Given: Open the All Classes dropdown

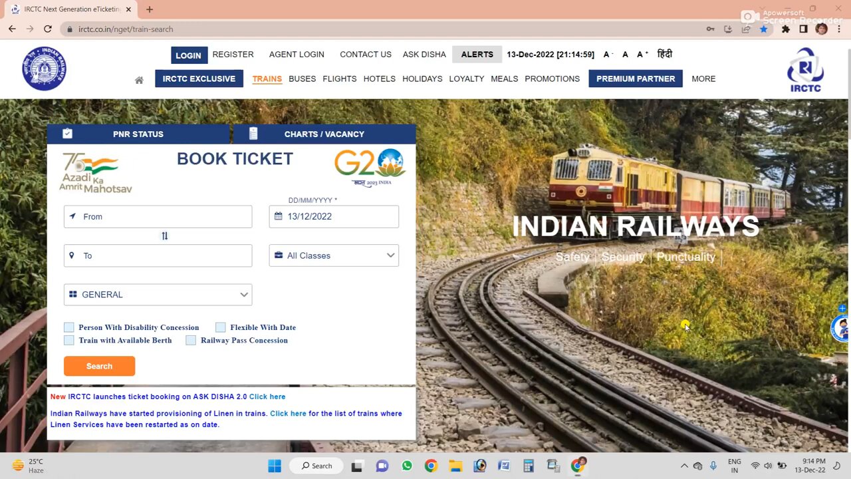Looking at the screenshot, I should point(334,255).
